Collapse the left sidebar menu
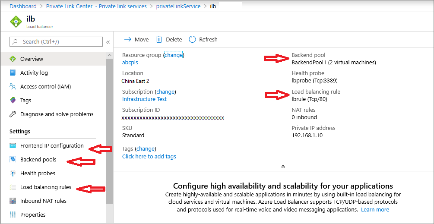The image size is (434, 224). tap(108, 42)
